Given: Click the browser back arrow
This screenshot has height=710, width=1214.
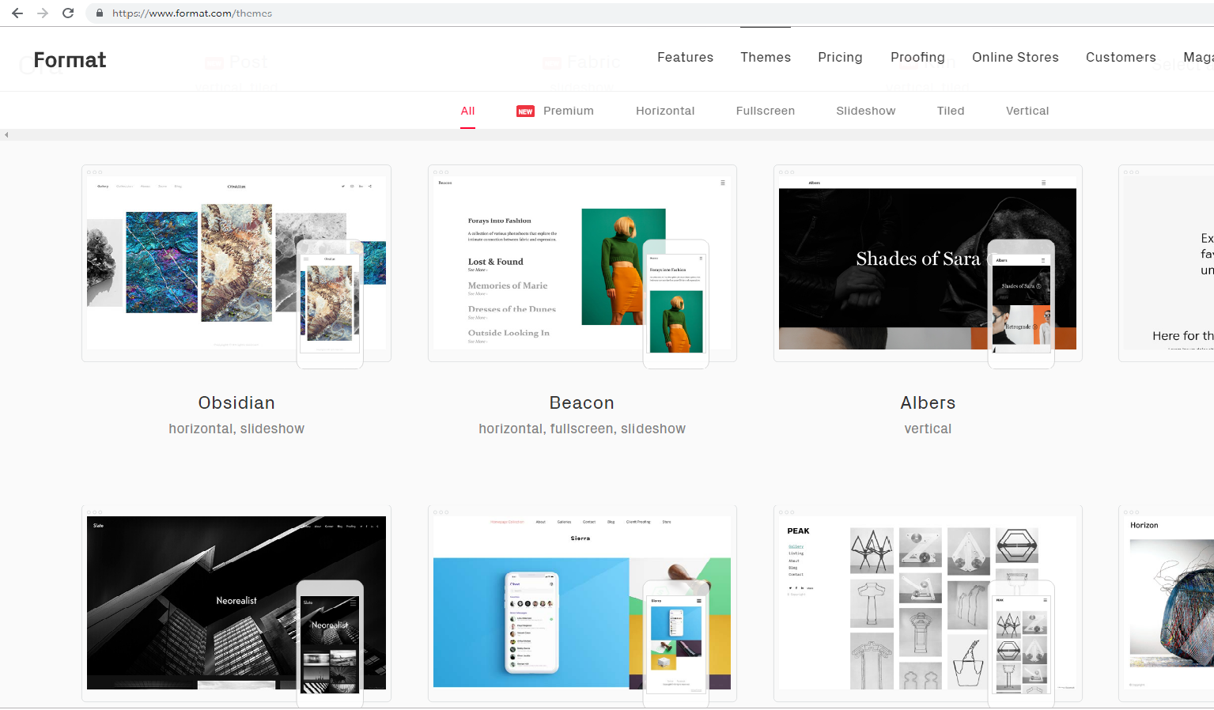Looking at the screenshot, I should coord(17,13).
